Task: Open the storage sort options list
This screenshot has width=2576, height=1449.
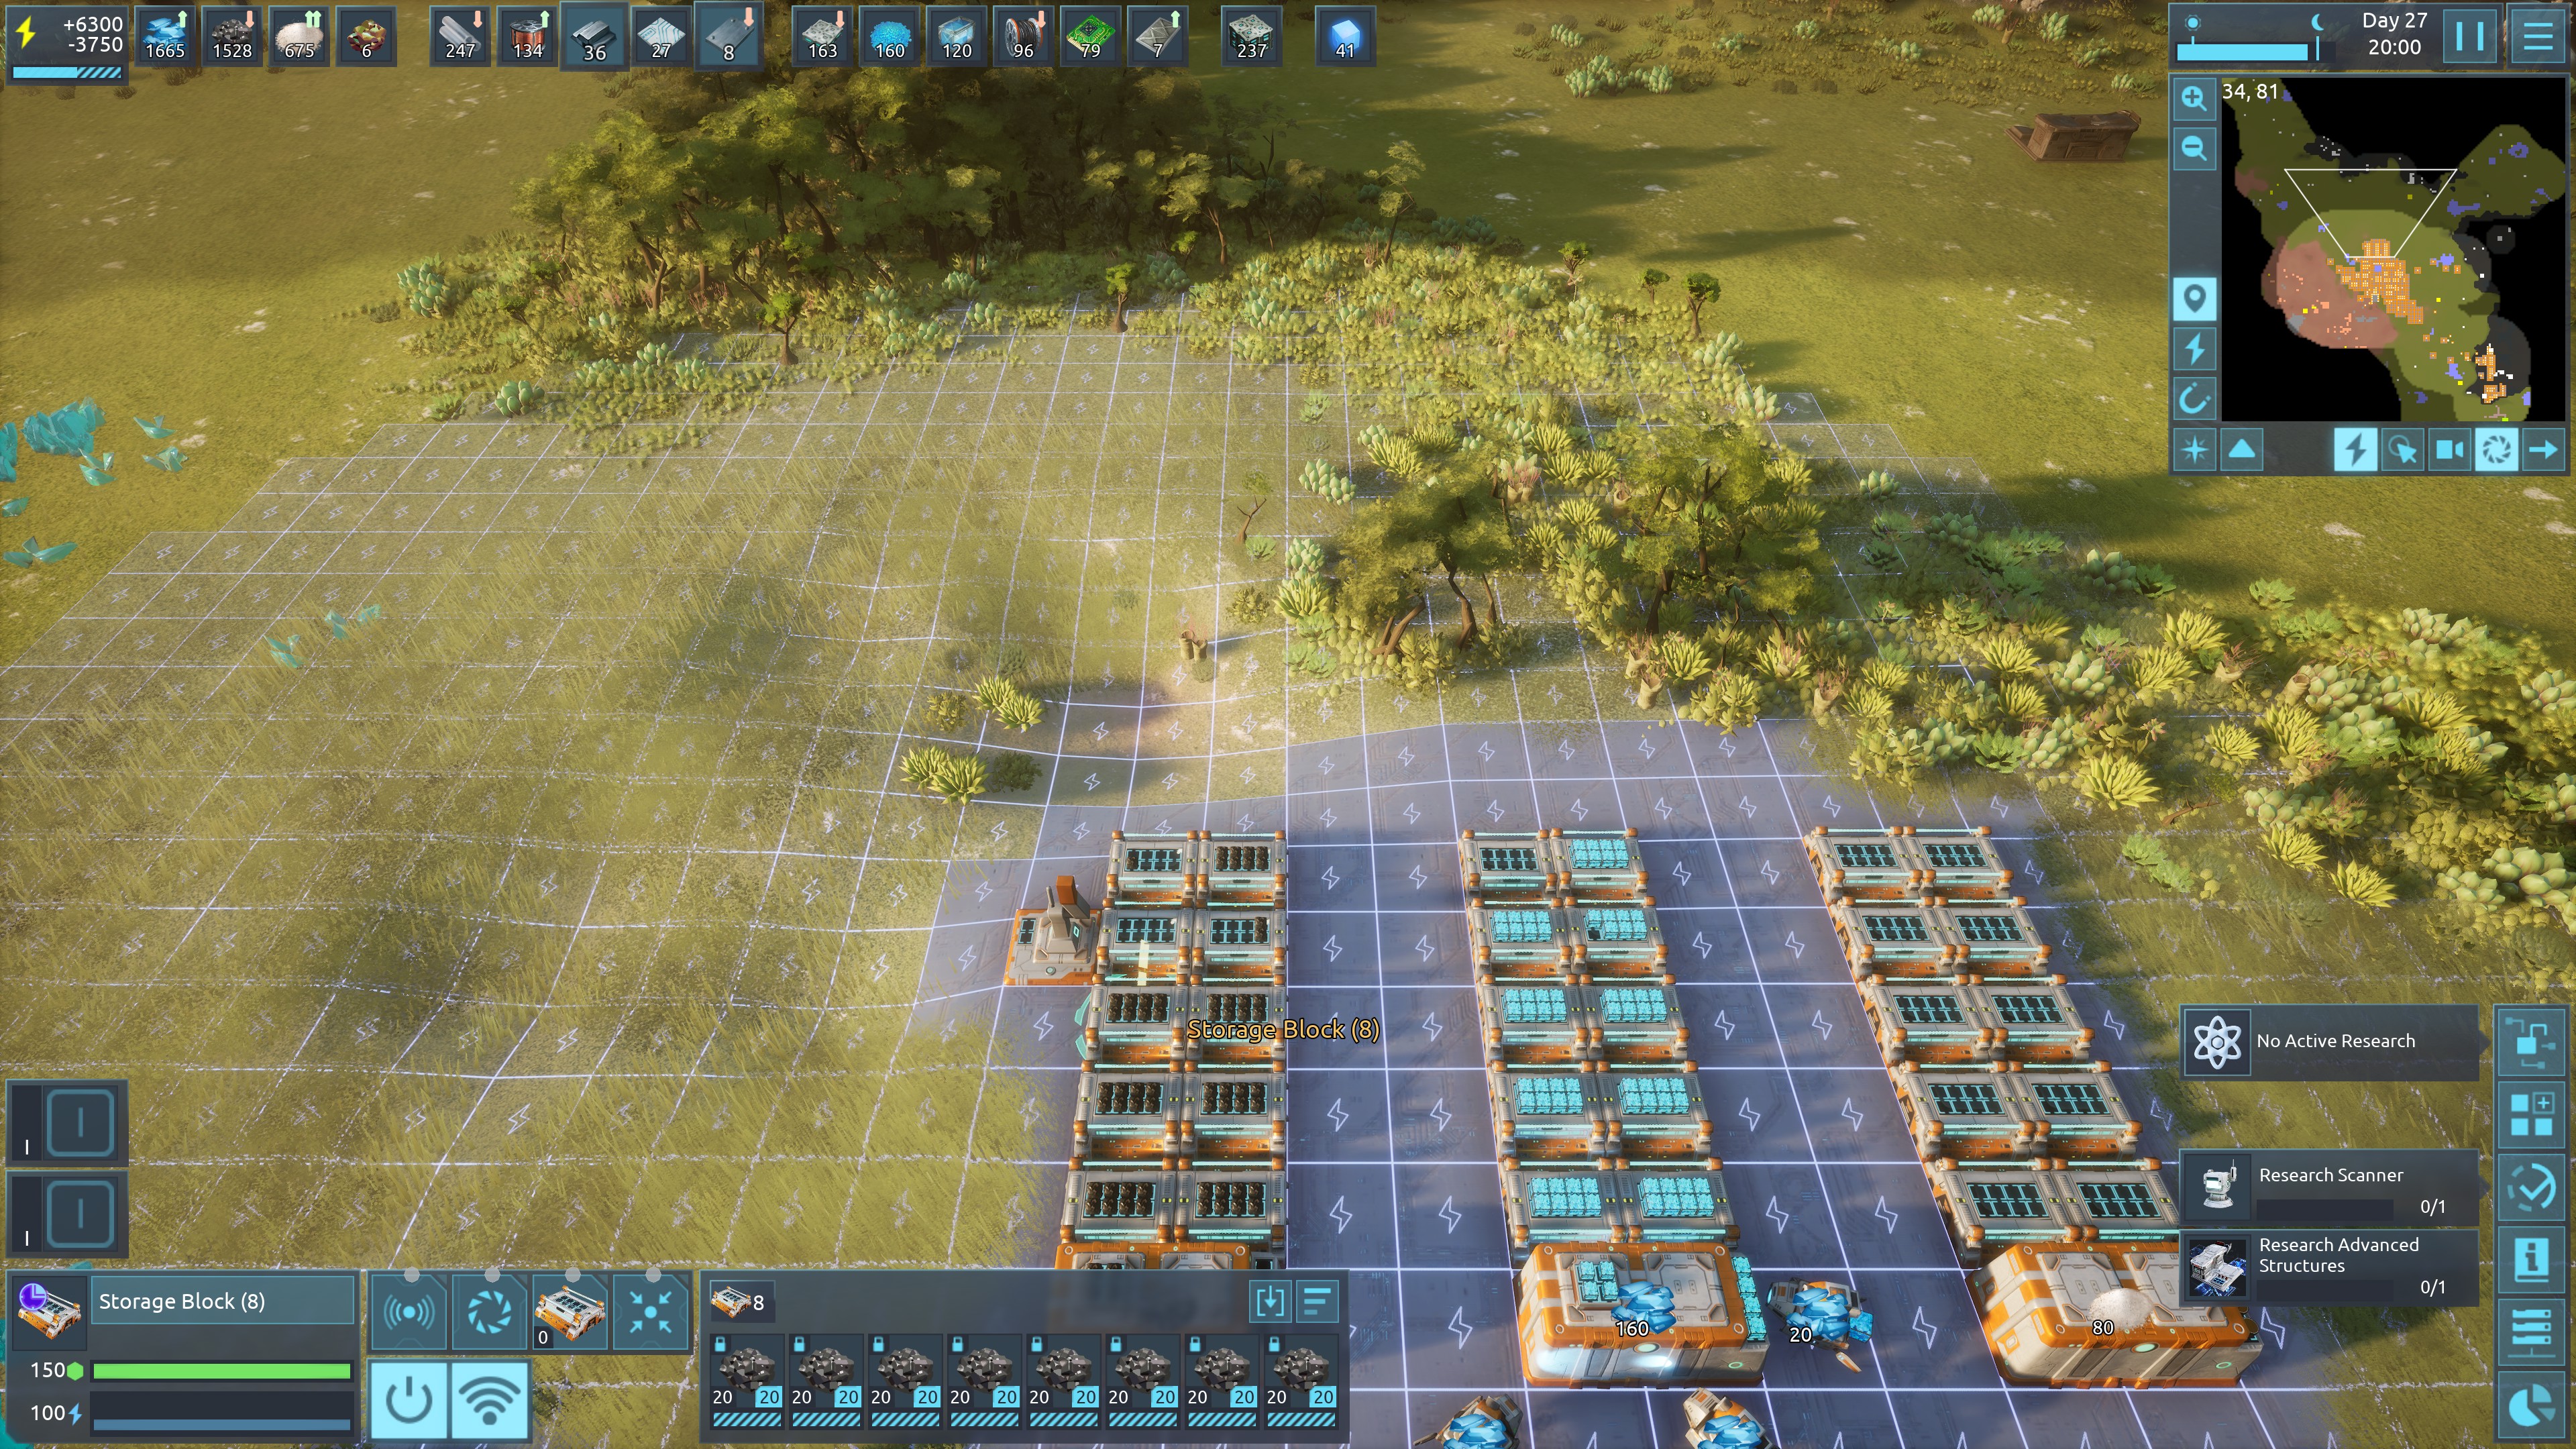Action: click(1317, 1302)
